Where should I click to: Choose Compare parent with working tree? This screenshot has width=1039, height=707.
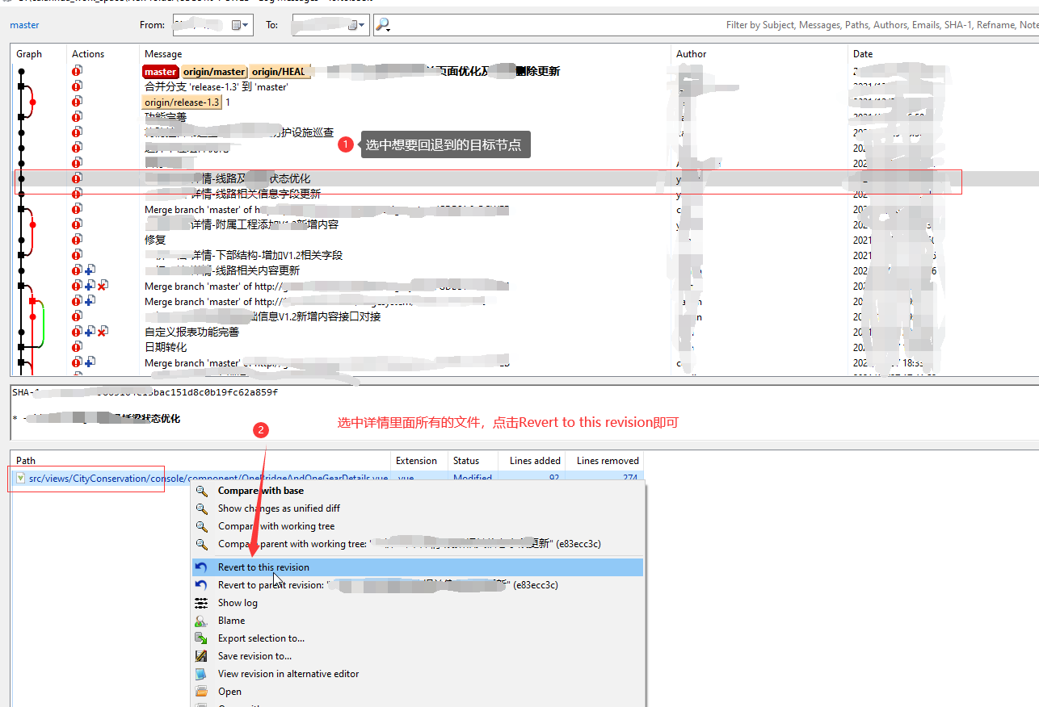pos(409,544)
